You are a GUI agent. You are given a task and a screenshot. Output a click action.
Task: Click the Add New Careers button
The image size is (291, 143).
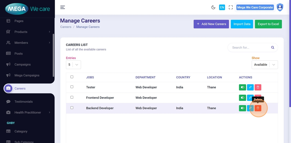tap(211, 24)
